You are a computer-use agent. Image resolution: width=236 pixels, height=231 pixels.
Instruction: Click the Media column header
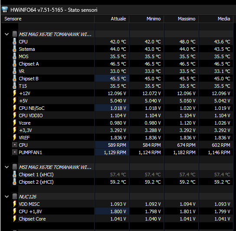216,19
